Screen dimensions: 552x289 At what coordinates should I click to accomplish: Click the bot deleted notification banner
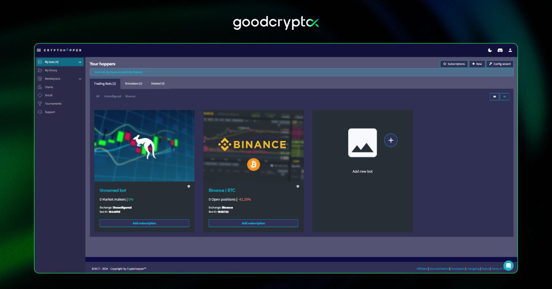click(302, 72)
